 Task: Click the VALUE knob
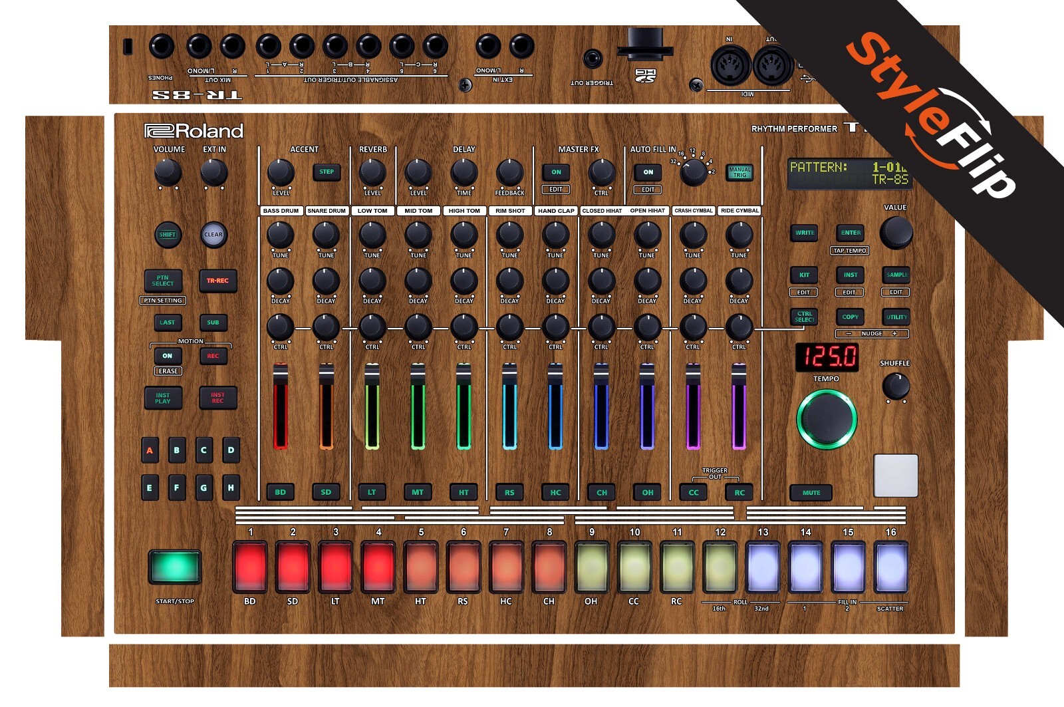896,232
